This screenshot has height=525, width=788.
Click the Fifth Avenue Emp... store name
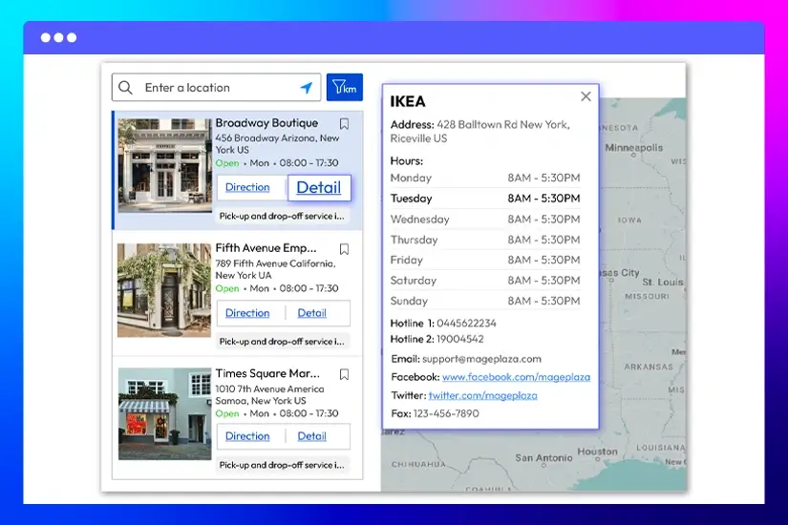(x=266, y=248)
